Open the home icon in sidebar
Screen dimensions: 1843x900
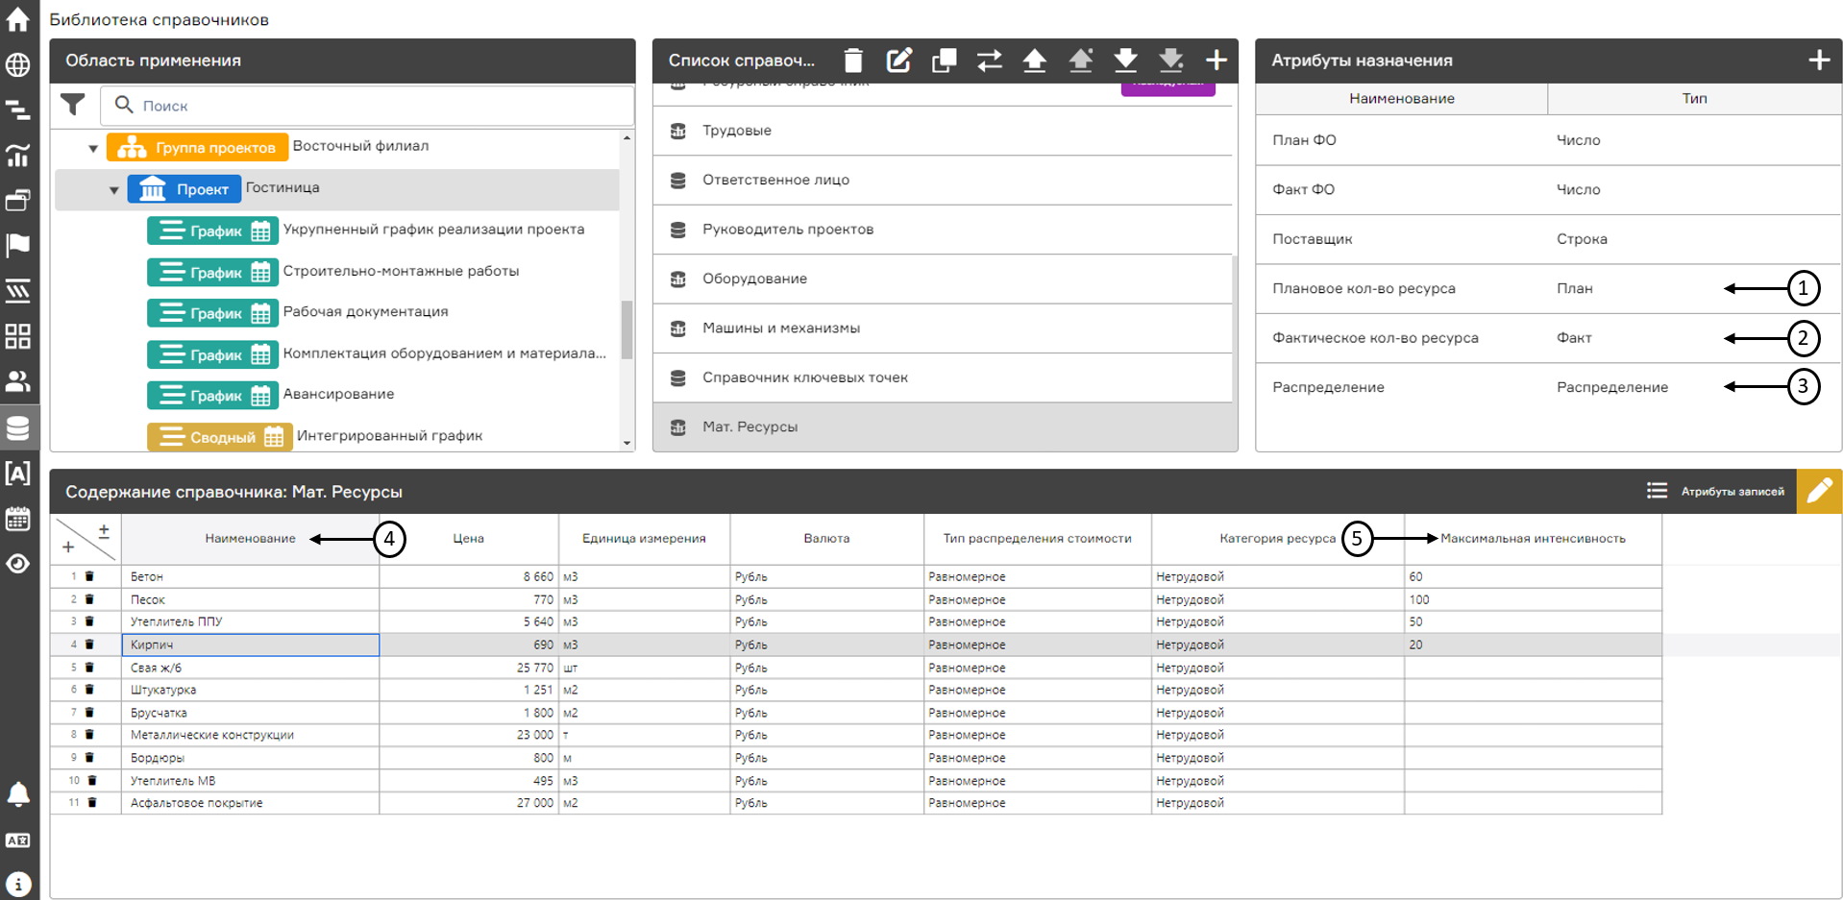[18, 18]
